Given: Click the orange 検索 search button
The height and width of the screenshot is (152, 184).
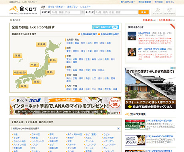Looking at the screenshot, I should [144, 12].
